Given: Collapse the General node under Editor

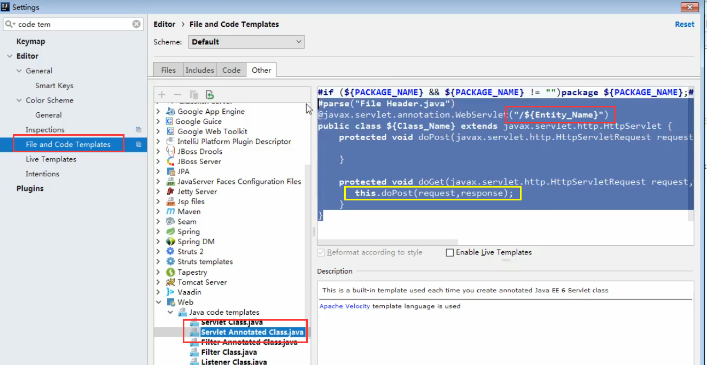Looking at the screenshot, I should (x=20, y=71).
